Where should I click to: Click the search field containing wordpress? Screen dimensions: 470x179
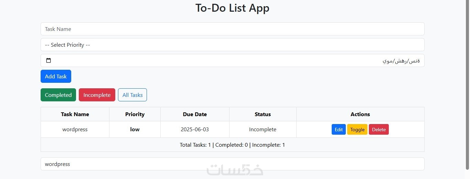tap(232, 164)
